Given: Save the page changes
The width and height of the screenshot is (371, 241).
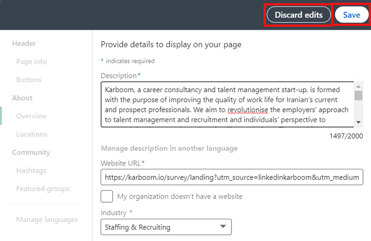Looking at the screenshot, I should point(351,15).
